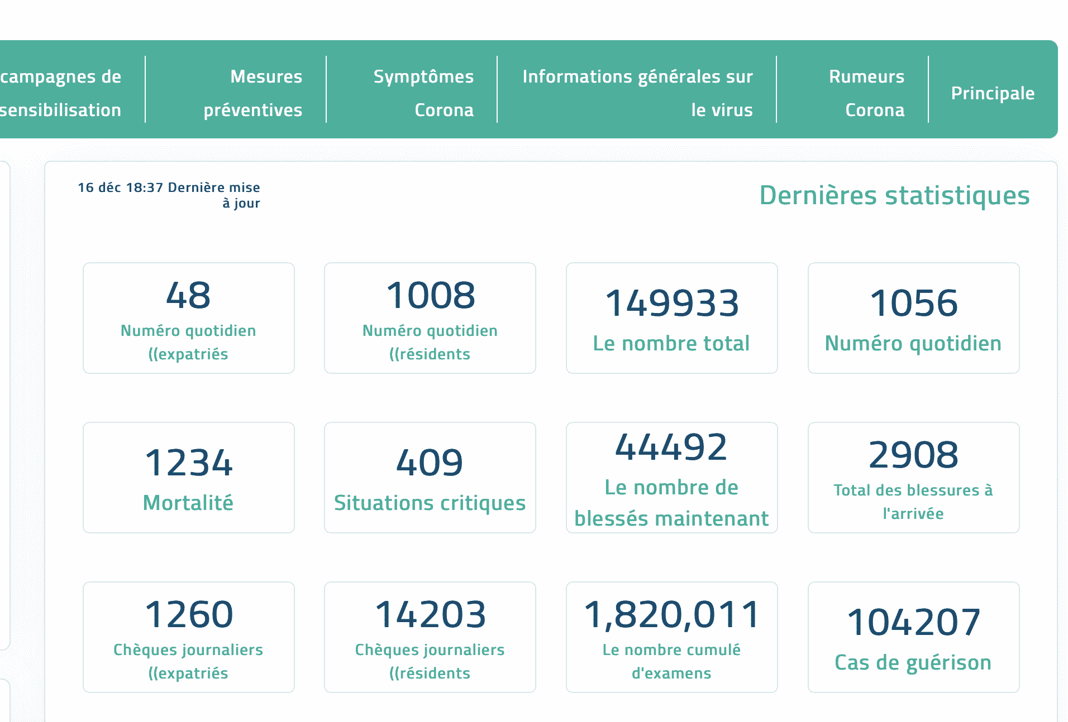Click the 409 Situations critiques card
This screenshot has height=722, width=1068.
430,478
